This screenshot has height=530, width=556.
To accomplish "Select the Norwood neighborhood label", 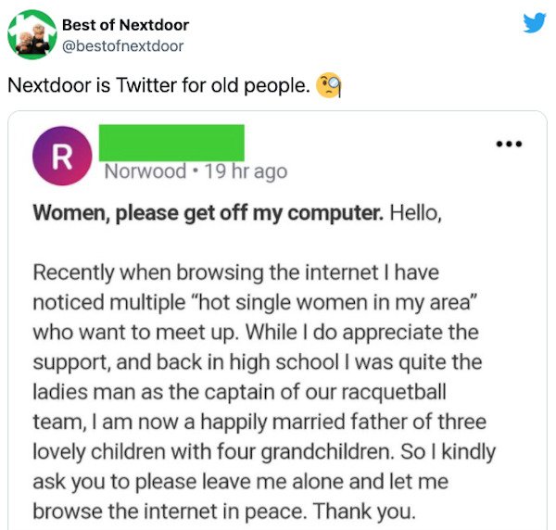I will pyautogui.click(x=145, y=171).
